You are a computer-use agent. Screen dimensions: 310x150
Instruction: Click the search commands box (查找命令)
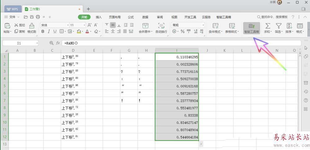coord(272,17)
